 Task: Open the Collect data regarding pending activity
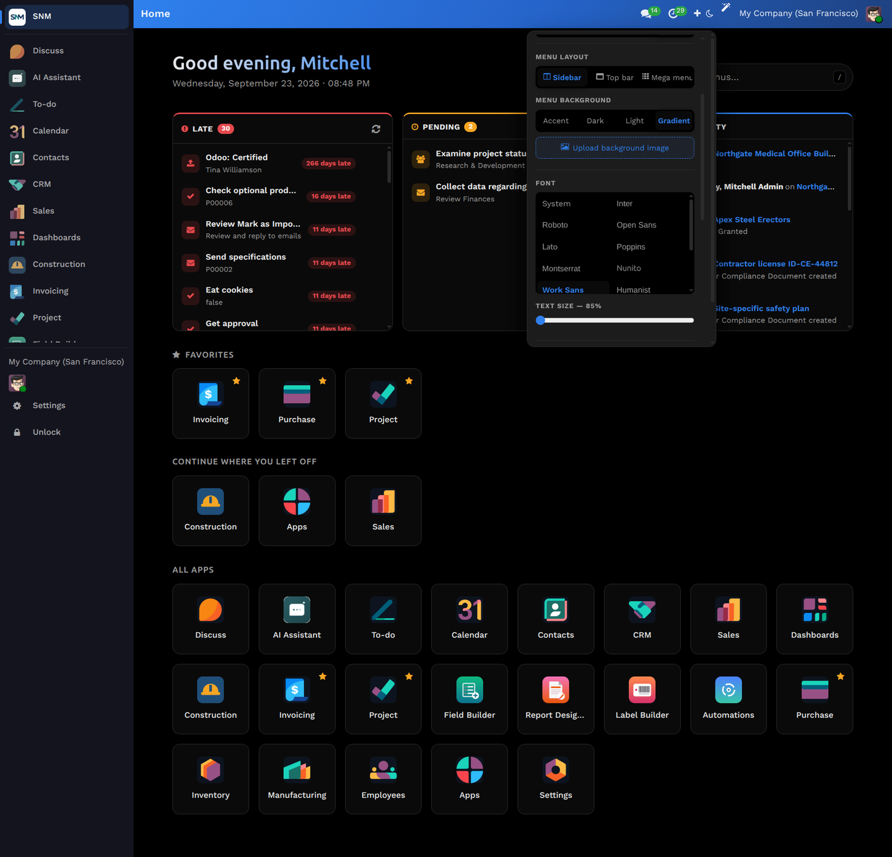[x=468, y=193]
